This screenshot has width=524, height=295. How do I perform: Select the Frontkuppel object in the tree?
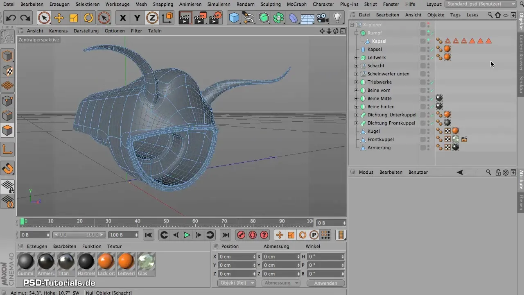[x=380, y=139]
